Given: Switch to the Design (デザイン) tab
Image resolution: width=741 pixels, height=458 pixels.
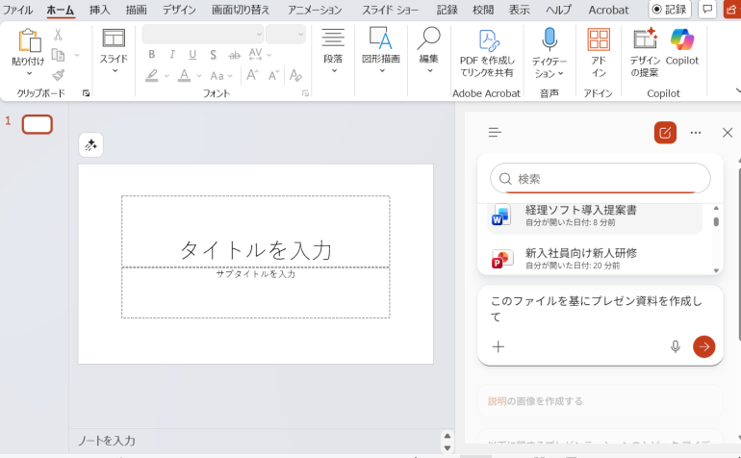Looking at the screenshot, I should coord(179,10).
